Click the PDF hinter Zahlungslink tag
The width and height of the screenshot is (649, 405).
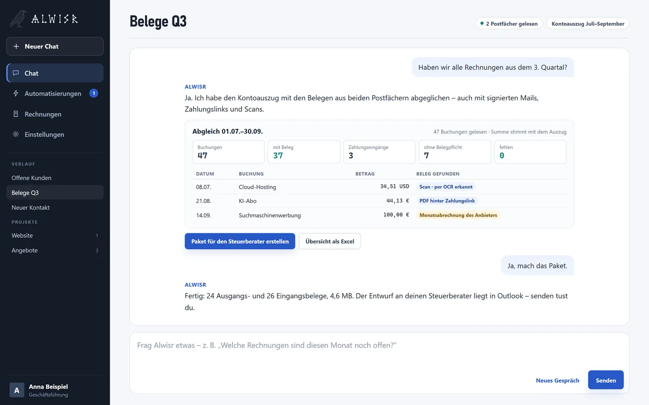(x=447, y=201)
